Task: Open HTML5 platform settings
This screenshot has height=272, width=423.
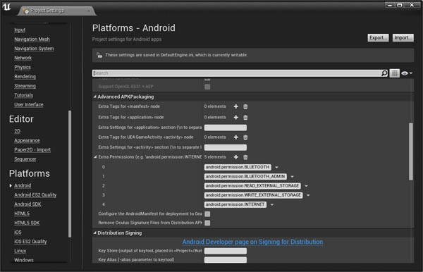Action: click(22, 214)
